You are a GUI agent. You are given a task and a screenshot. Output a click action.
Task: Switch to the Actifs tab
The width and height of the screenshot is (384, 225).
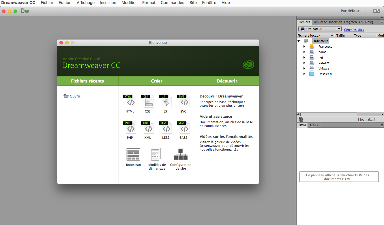point(314,125)
